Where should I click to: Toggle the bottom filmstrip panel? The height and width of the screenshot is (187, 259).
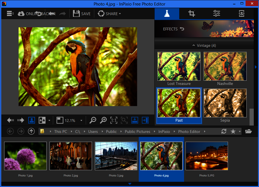coord(135,120)
